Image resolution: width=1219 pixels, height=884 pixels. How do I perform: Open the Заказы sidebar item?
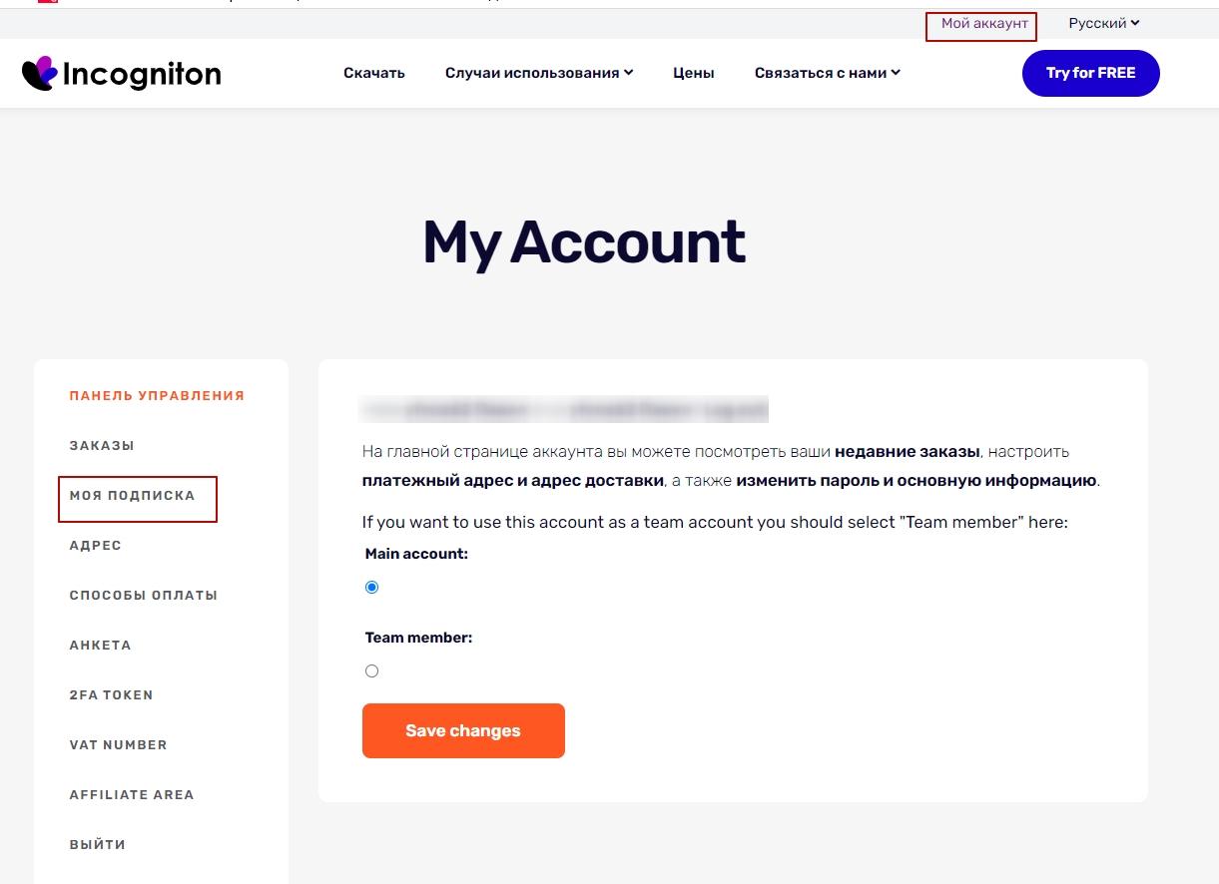tap(102, 446)
